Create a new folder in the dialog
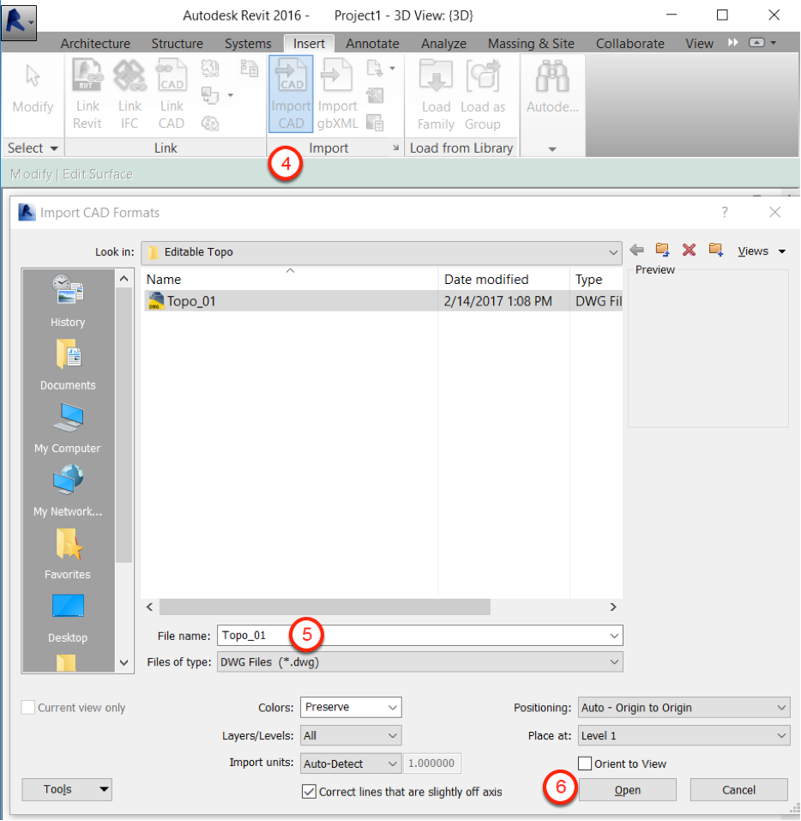 tap(715, 251)
